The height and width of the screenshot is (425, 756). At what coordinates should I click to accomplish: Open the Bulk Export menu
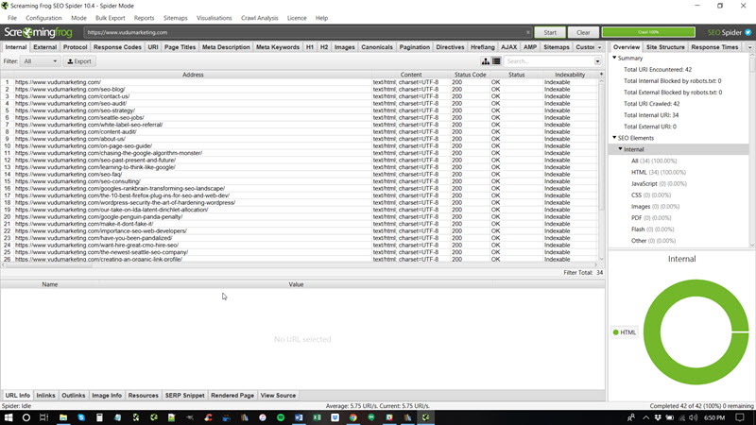(110, 18)
